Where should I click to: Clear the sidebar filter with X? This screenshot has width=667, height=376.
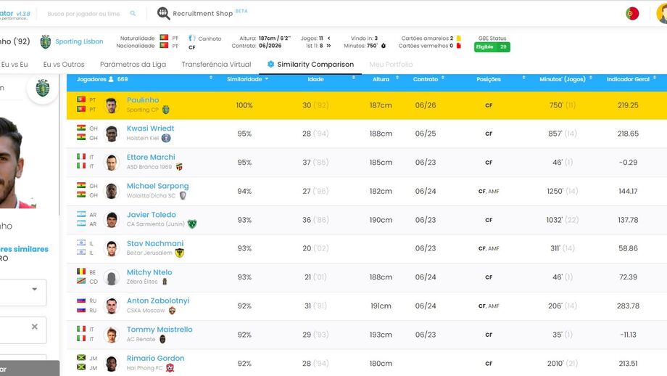(x=34, y=327)
